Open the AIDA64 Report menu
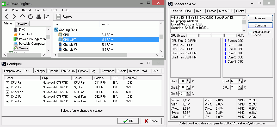The image size is (277, 127). 27,10
